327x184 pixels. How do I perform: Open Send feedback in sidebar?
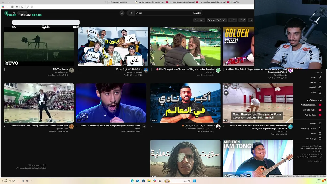point(314,139)
